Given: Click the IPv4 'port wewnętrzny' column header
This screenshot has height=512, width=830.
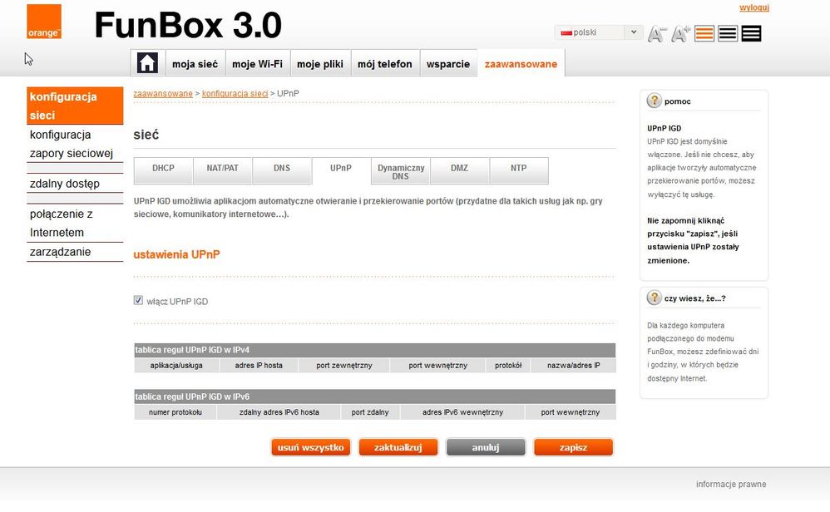Looking at the screenshot, I should pyautogui.click(x=437, y=366).
